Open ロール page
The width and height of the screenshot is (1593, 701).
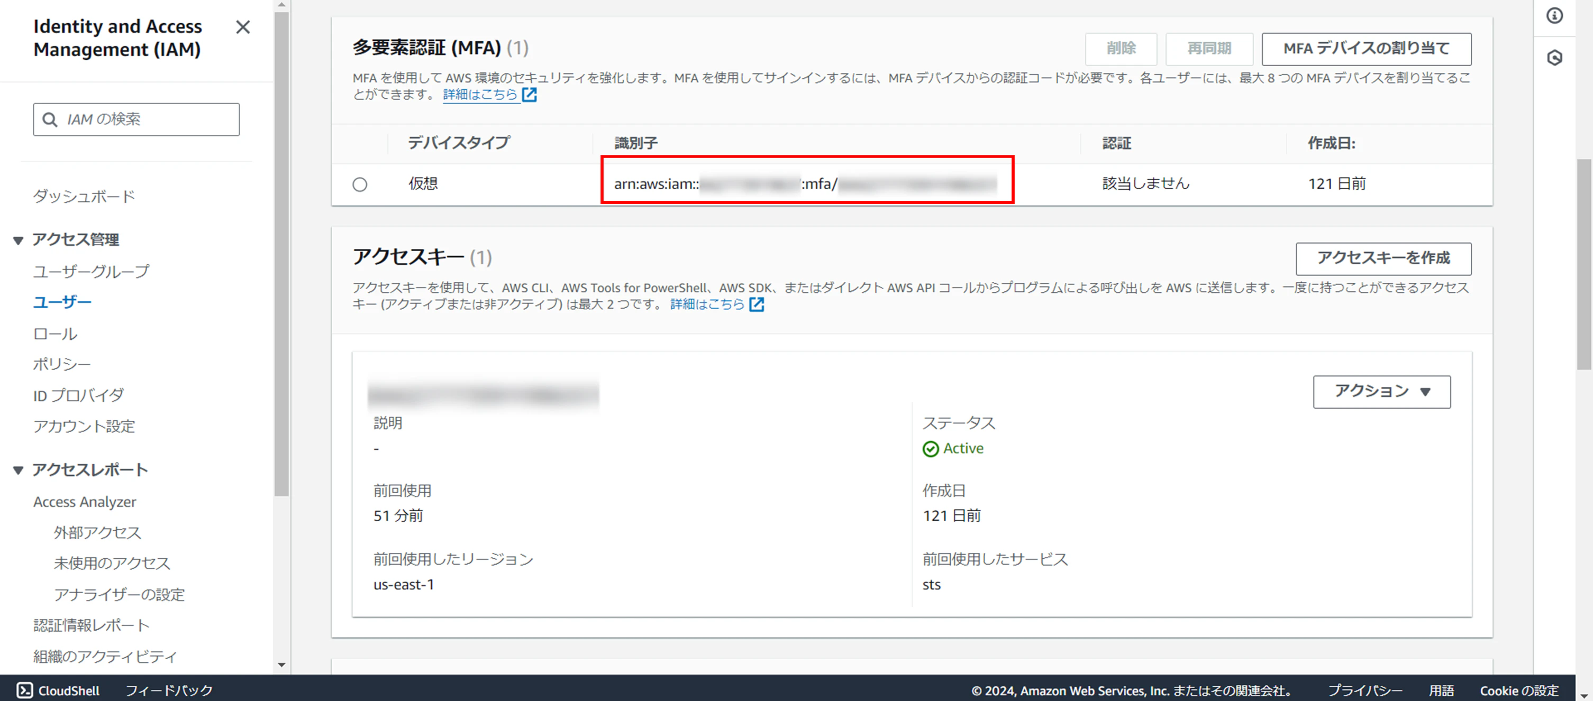55,334
